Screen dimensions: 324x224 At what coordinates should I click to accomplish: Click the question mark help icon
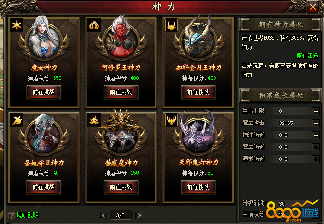click(x=11, y=215)
